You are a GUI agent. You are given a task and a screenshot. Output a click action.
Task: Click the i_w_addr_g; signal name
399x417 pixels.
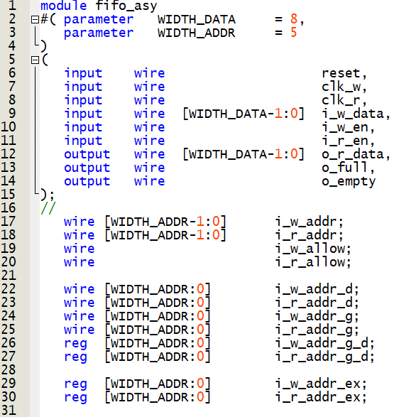[317, 317]
